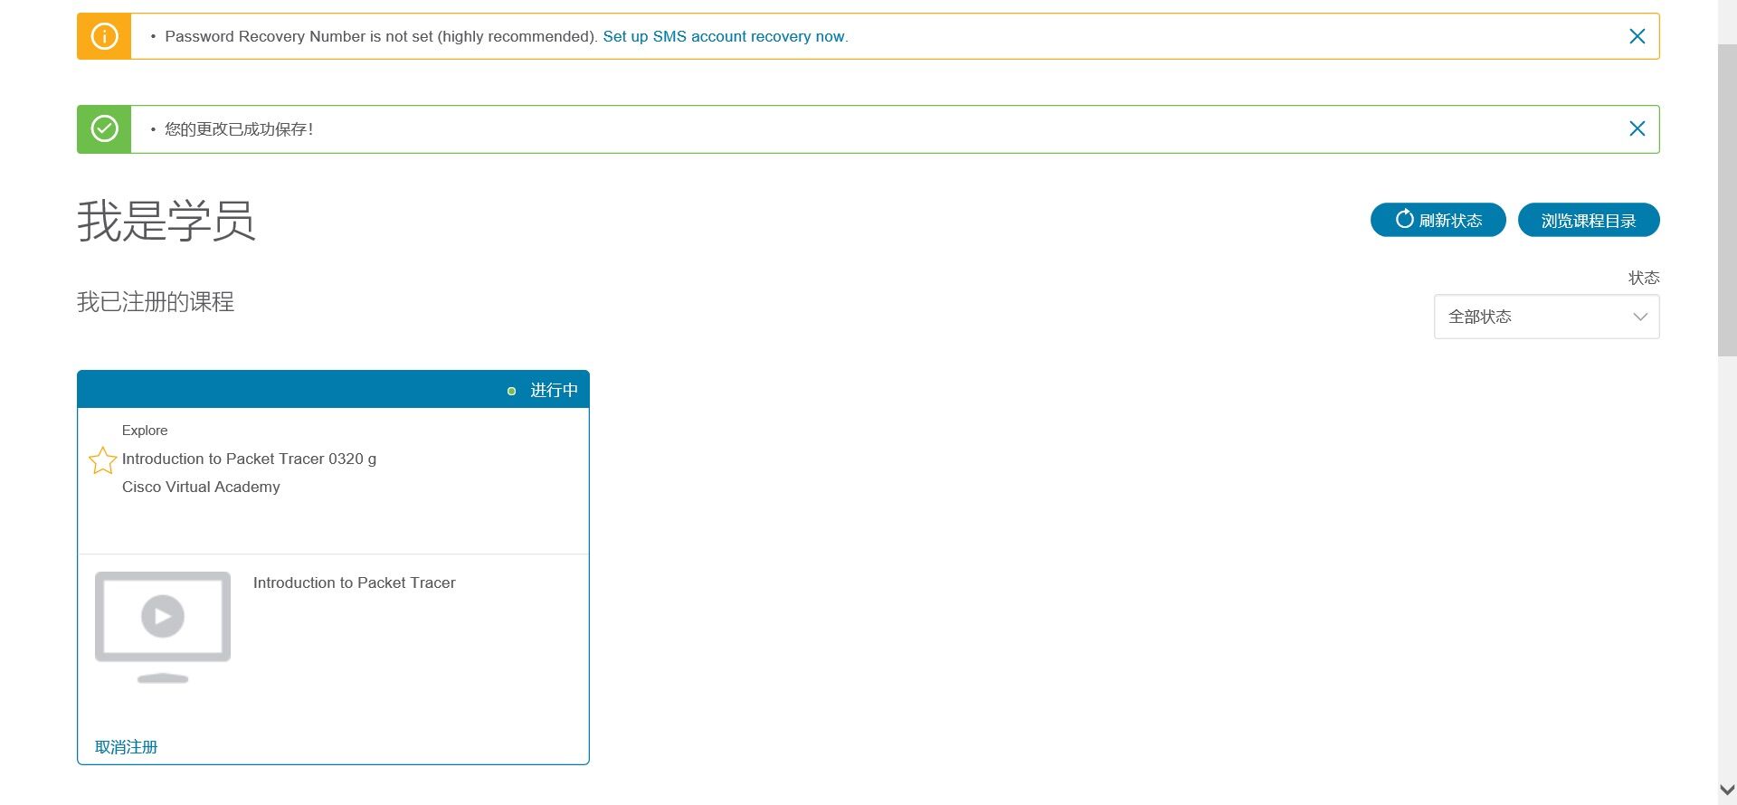Click the 进行中 status label
Image resolution: width=1737 pixels, height=805 pixels.
(554, 390)
